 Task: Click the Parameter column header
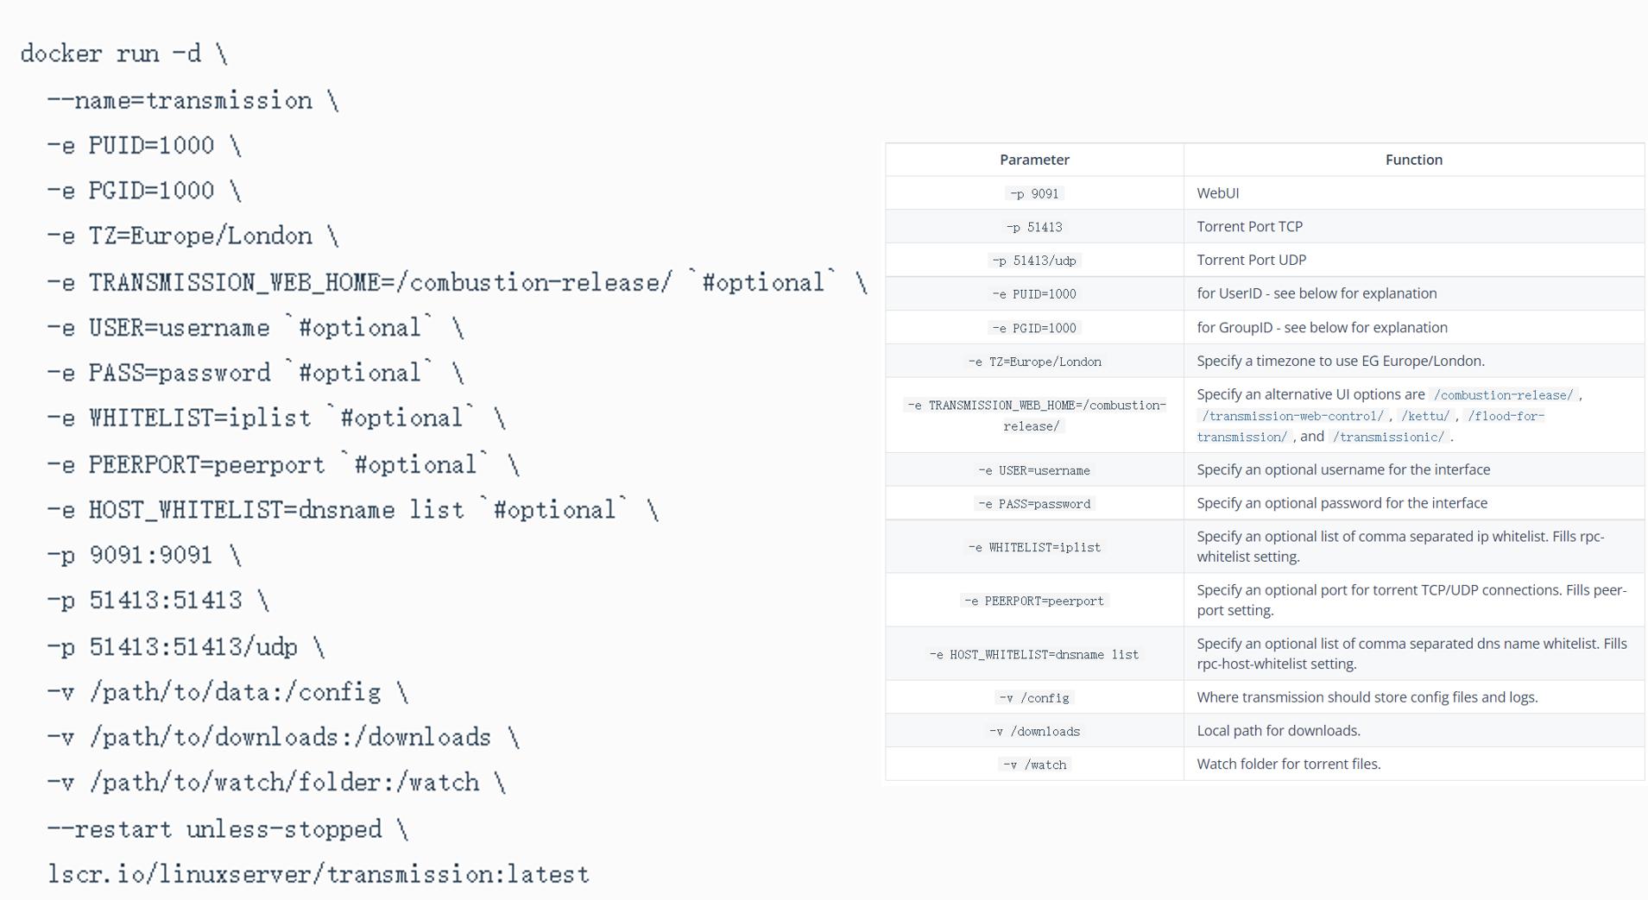[x=1034, y=160]
